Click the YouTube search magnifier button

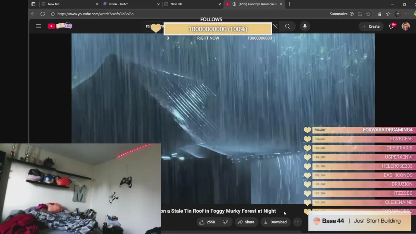[287, 26]
